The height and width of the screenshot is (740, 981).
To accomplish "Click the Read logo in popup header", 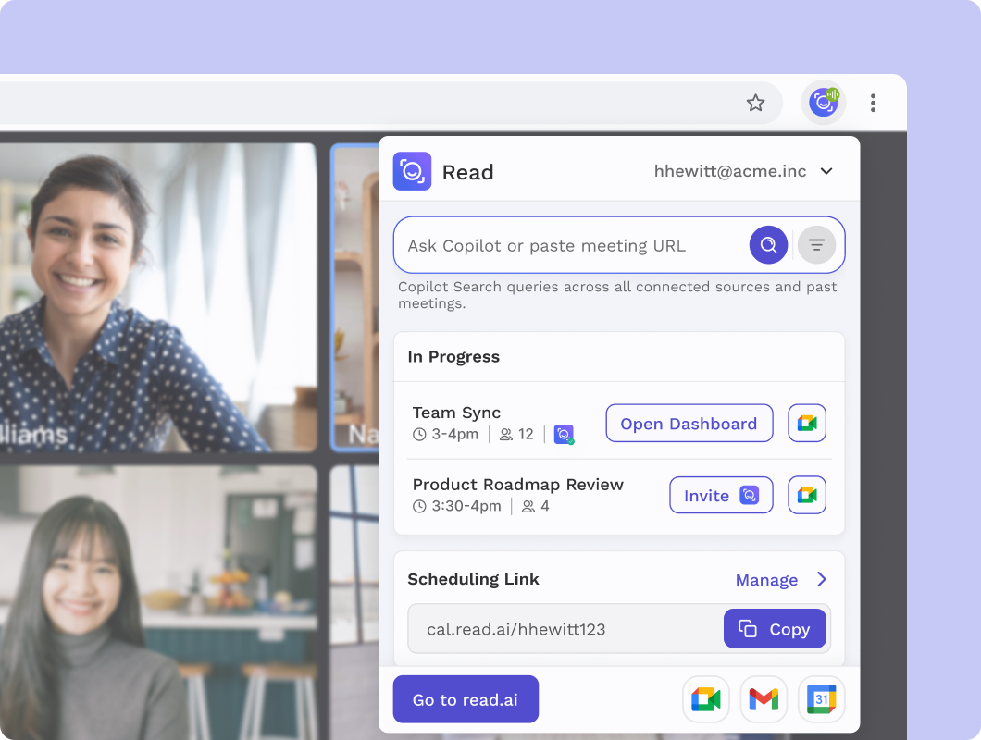I will pos(412,171).
